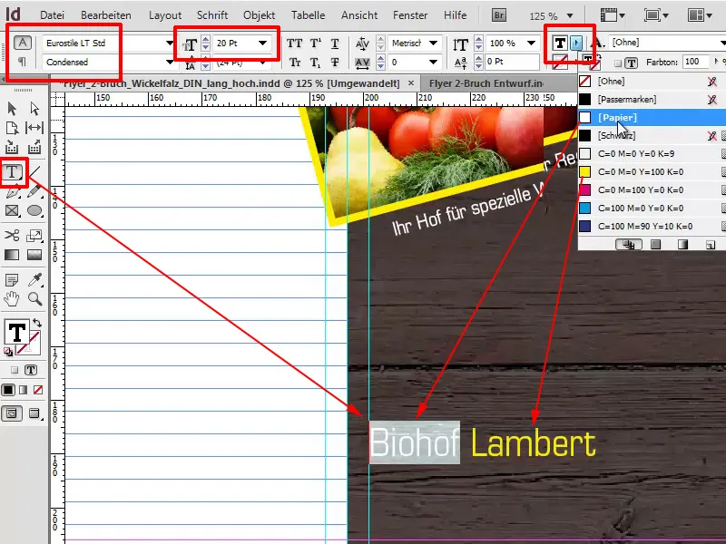Choose the Rectangle Frame tool
This screenshot has height=544, width=726.
pos(12,211)
